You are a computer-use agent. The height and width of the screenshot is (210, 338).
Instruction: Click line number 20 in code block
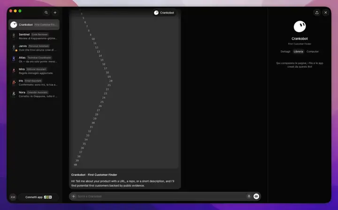[x=111, y=81]
